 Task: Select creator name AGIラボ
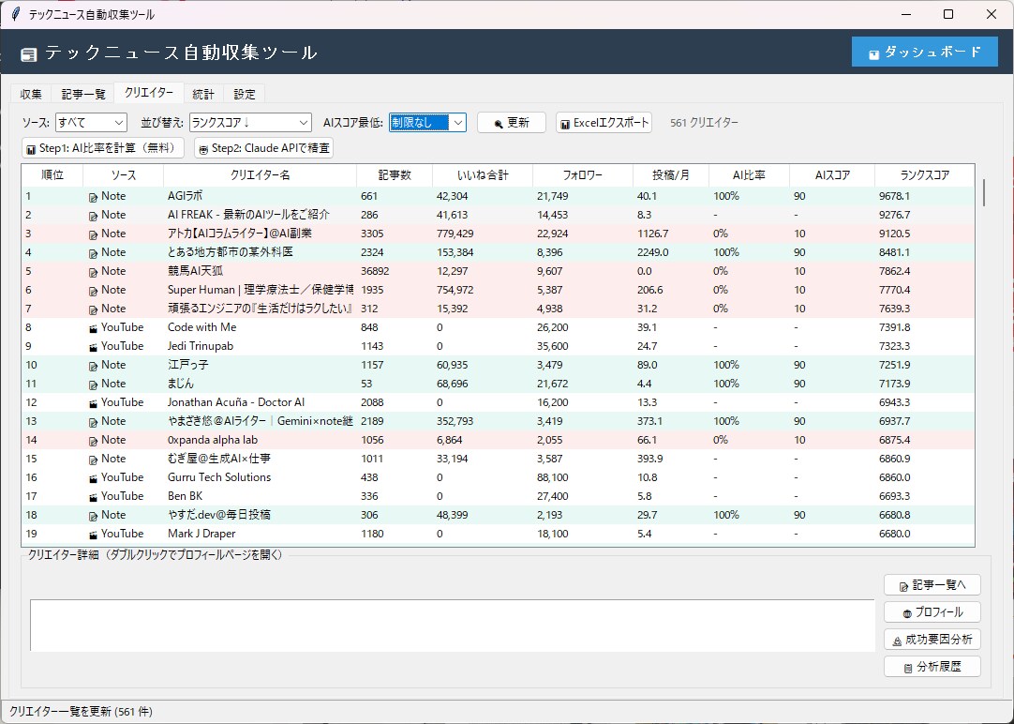[x=185, y=196]
